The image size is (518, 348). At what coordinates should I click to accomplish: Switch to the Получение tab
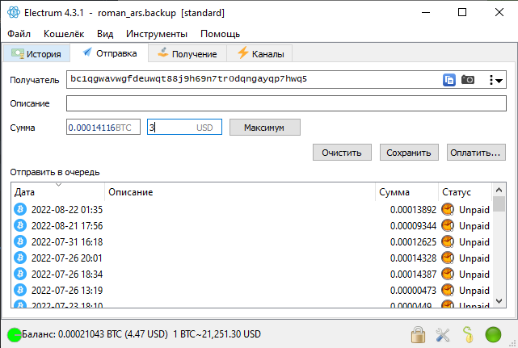tap(187, 53)
